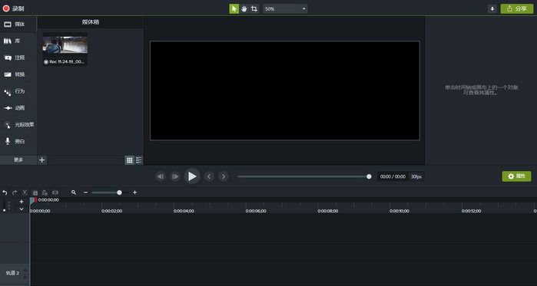Click the 00:00 / 00:00 time display
This screenshot has height=286, width=537.
[393, 176]
